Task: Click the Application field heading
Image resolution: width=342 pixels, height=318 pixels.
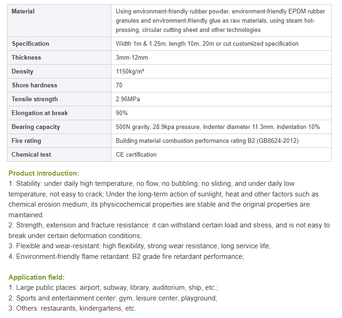Action: [37, 277]
